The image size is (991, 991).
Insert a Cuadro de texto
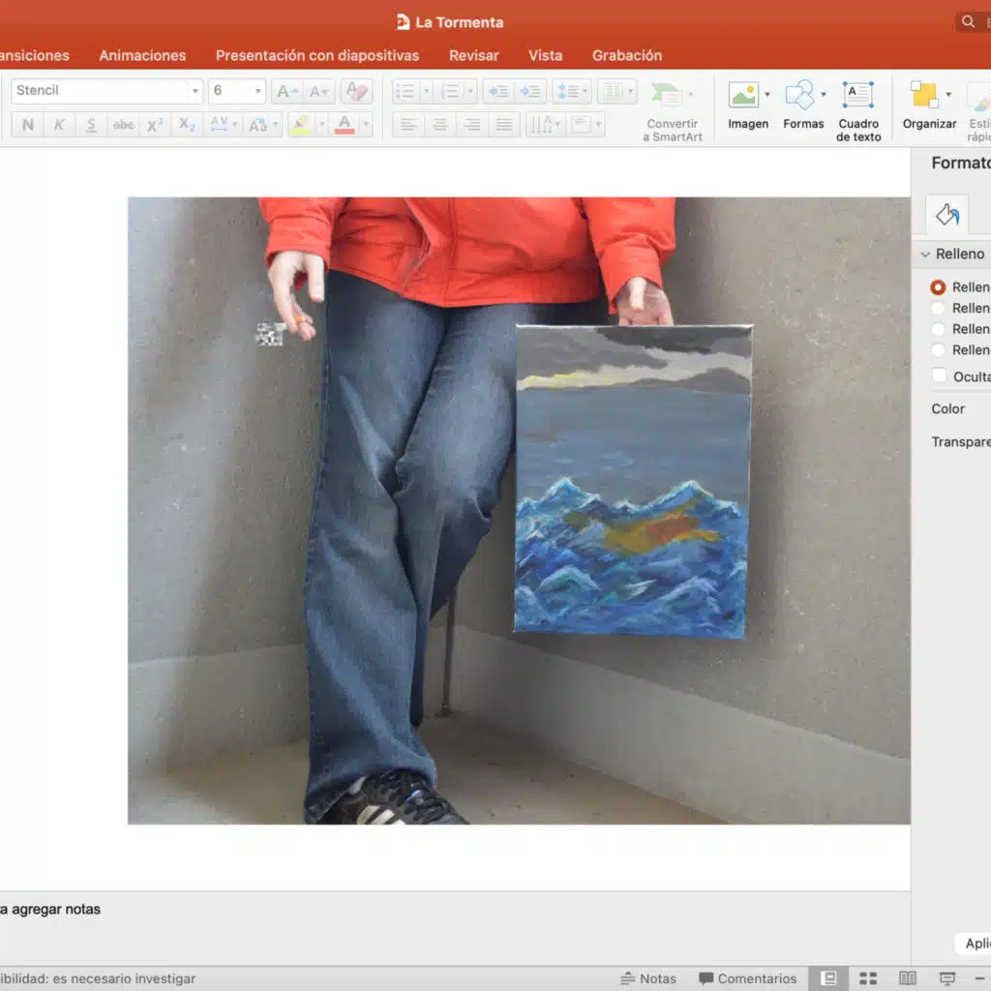click(857, 96)
